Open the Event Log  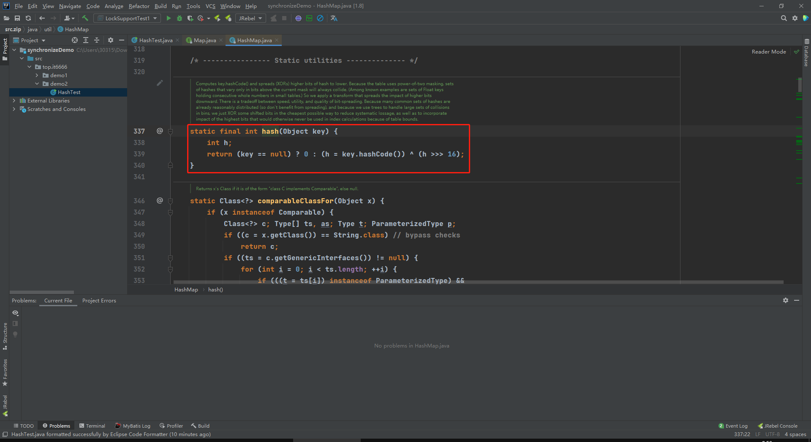tap(733, 426)
